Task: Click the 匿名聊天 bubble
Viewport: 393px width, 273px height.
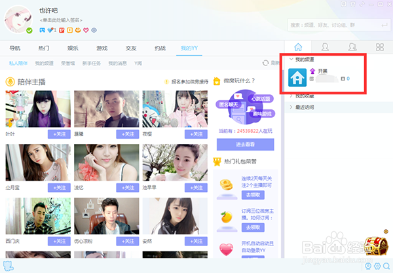Action: [228, 105]
